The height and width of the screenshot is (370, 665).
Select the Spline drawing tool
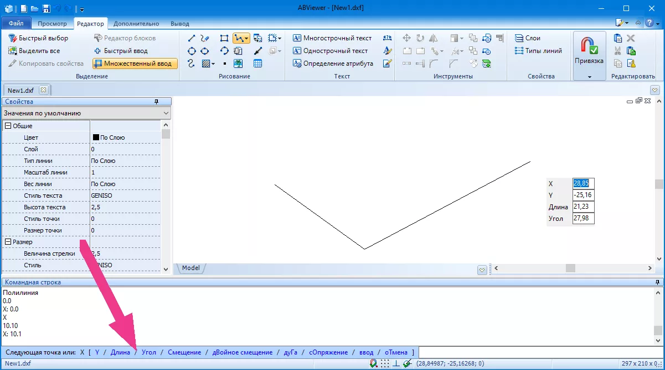tap(191, 63)
